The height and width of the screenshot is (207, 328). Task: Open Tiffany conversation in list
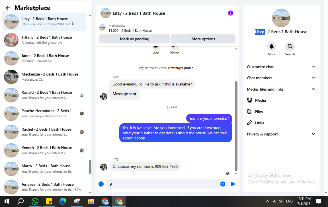pyautogui.click(x=44, y=40)
